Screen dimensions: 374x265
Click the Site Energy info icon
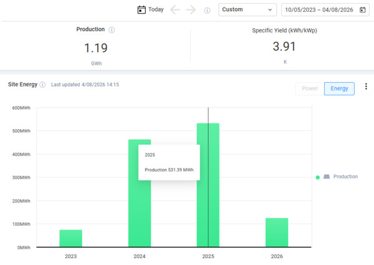42,85
